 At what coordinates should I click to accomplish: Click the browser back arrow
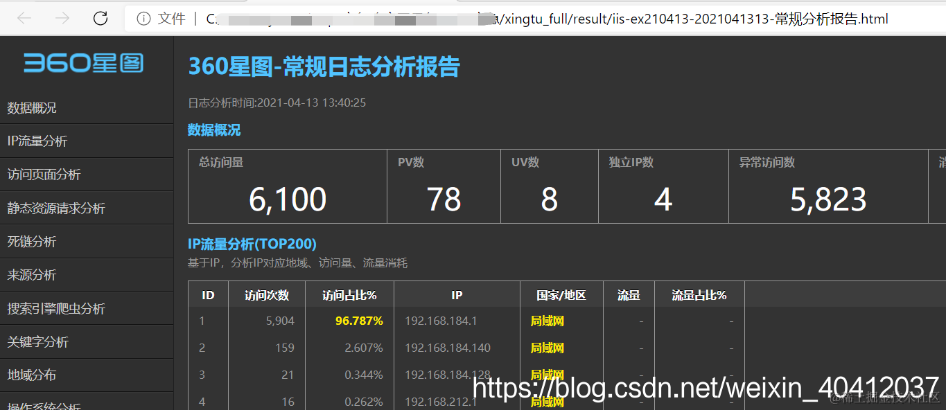pyautogui.click(x=25, y=19)
